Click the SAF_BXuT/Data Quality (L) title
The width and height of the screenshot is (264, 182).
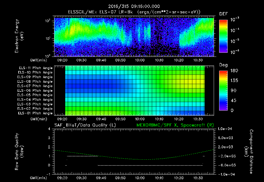pos(85,125)
